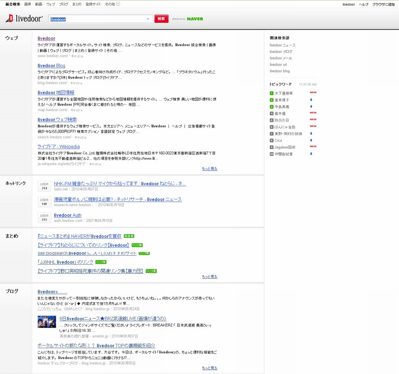The height and width of the screenshot is (374, 399).
Task: Open 漫画児童ポルノに規制は必要 link
Action: (x=118, y=199)
